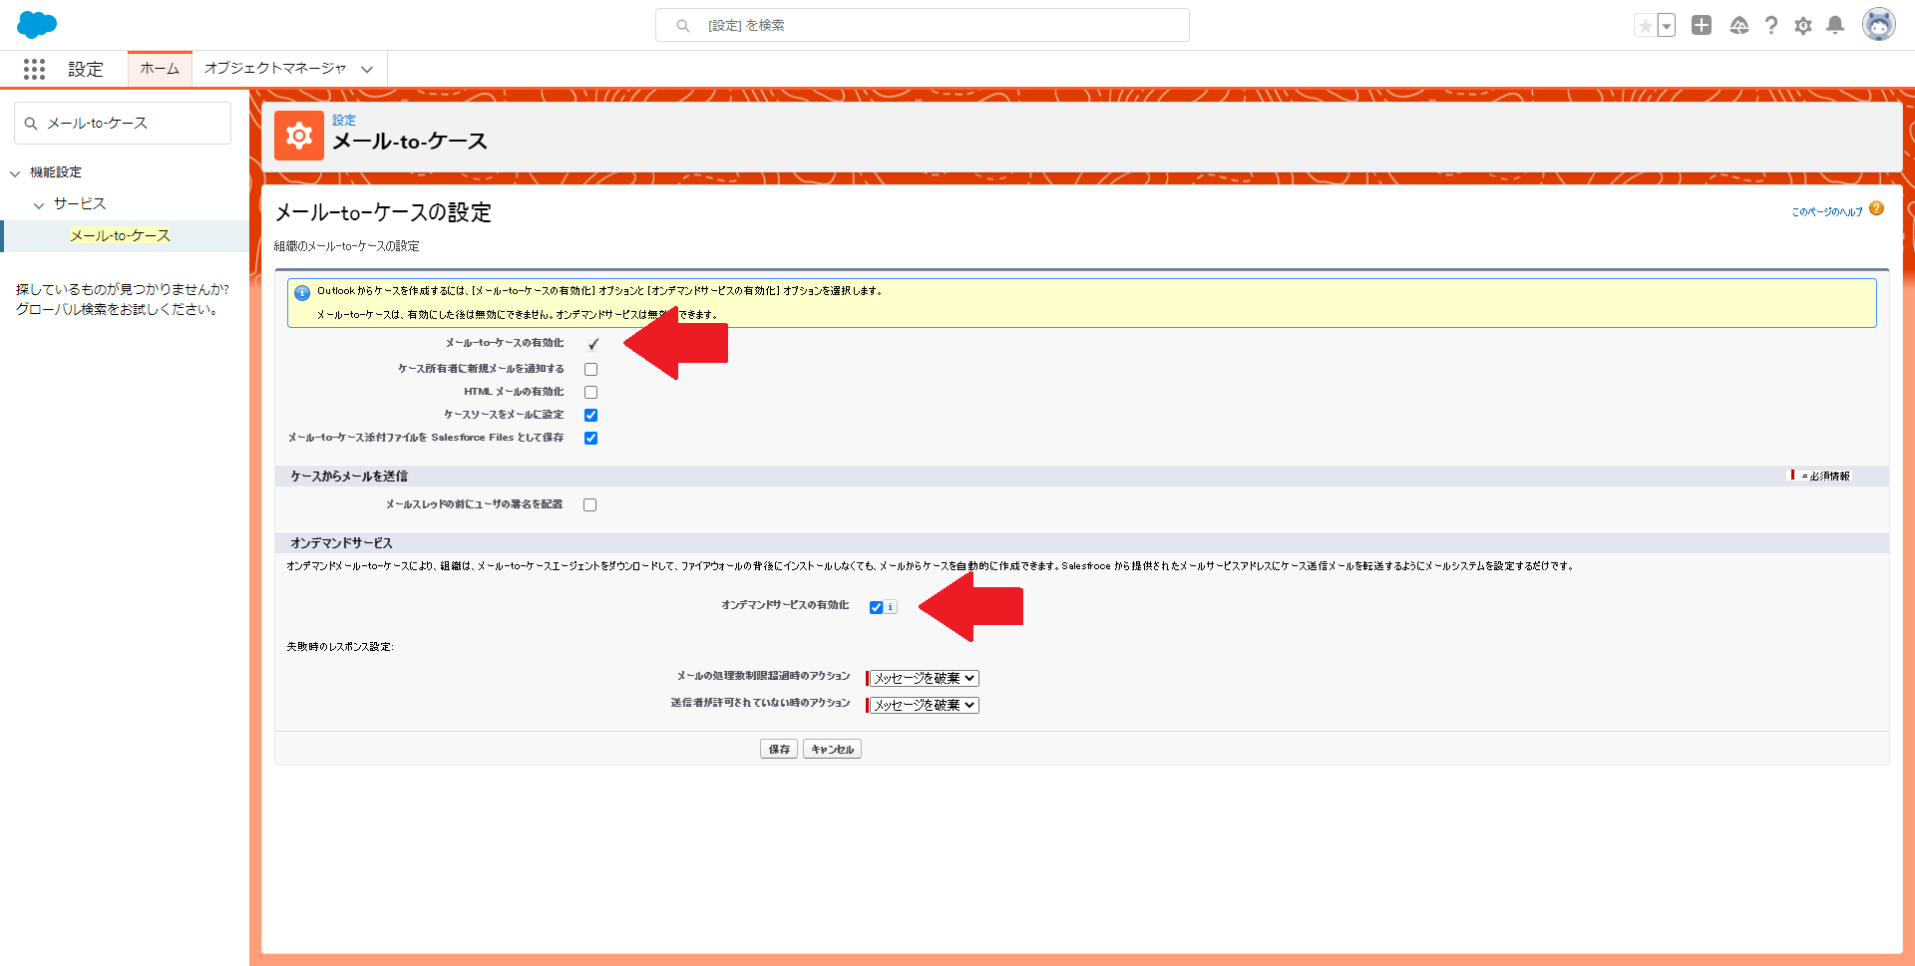Open the user profile avatar
Screen dimensions: 1915x966
[1879, 25]
